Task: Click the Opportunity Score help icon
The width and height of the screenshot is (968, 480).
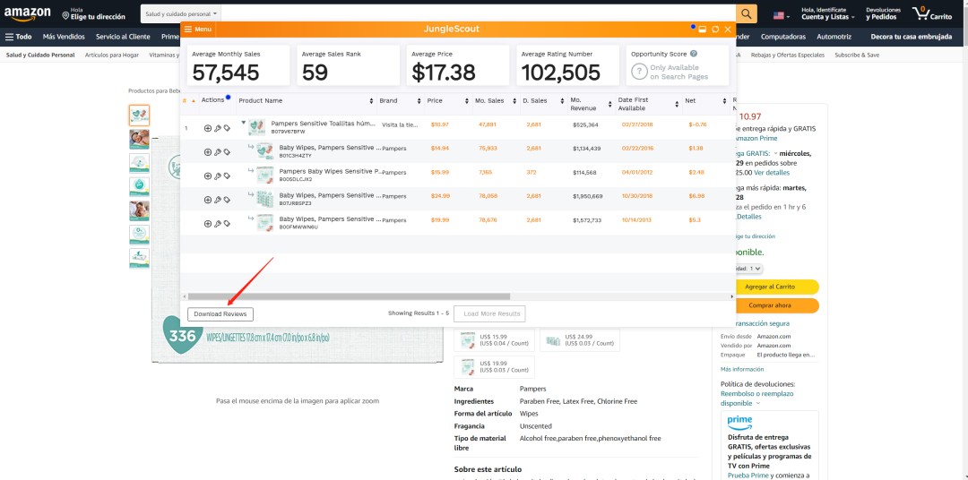Action: [x=694, y=55]
